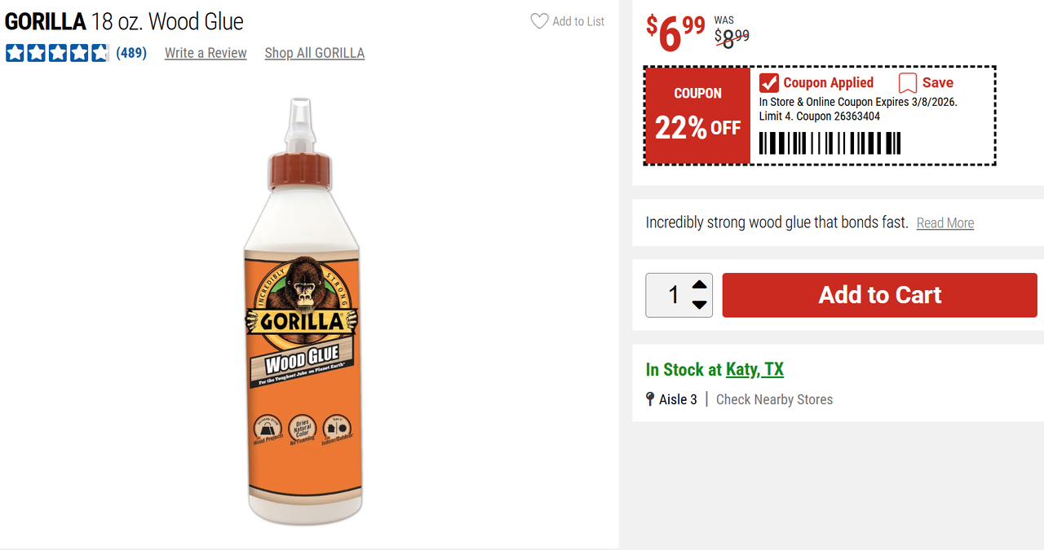Image resolution: width=1044 pixels, height=550 pixels.
Task: Open the Write a Review link
Action: click(x=206, y=53)
